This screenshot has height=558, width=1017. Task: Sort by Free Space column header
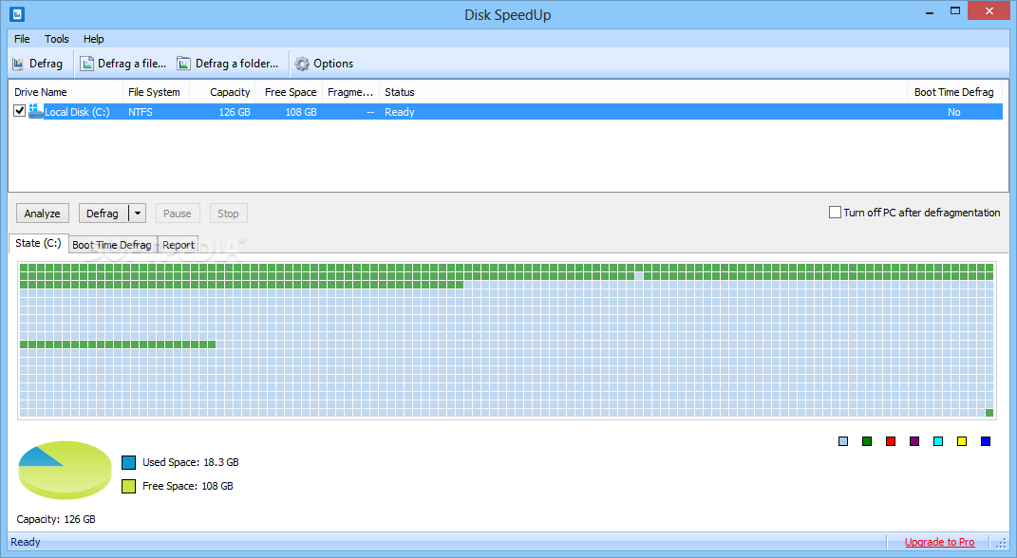tap(290, 92)
